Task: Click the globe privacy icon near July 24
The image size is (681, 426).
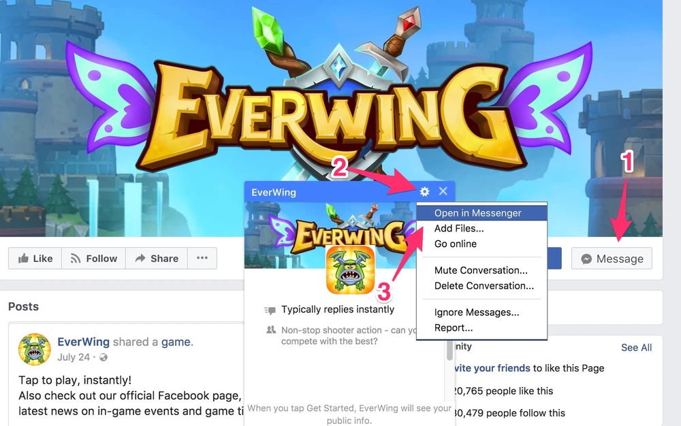Action: [104, 357]
